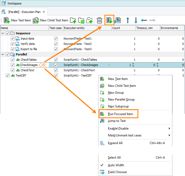185x176 pixels.
Task: Click the script icon of CheckTables
Action: 18,60
